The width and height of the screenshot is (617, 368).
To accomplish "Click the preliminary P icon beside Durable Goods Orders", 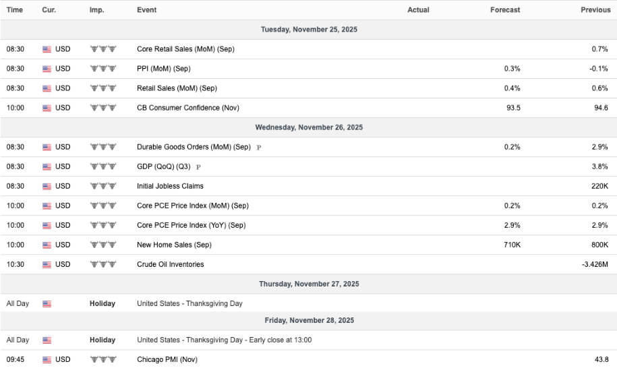I will [x=258, y=148].
